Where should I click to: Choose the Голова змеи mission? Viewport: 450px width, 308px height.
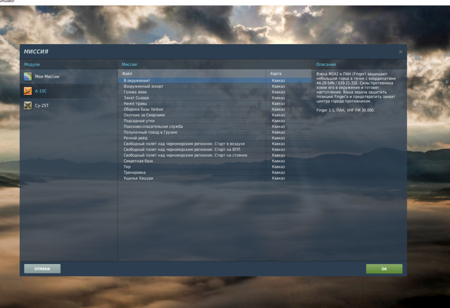(215, 92)
